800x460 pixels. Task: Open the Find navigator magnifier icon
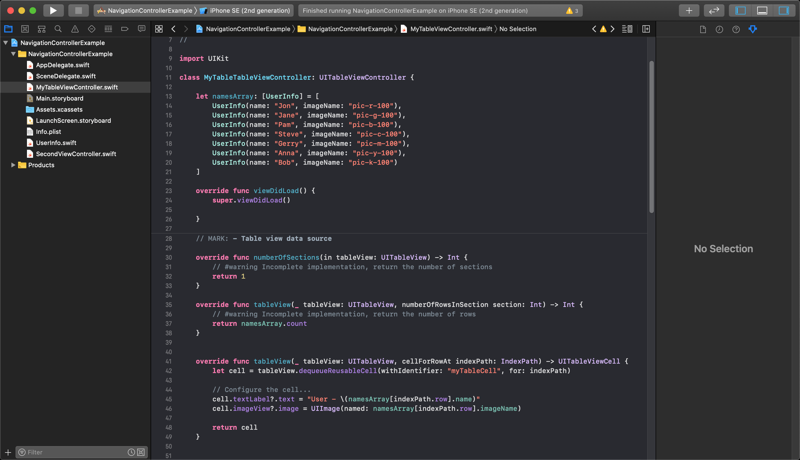pyautogui.click(x=58, y=29)
